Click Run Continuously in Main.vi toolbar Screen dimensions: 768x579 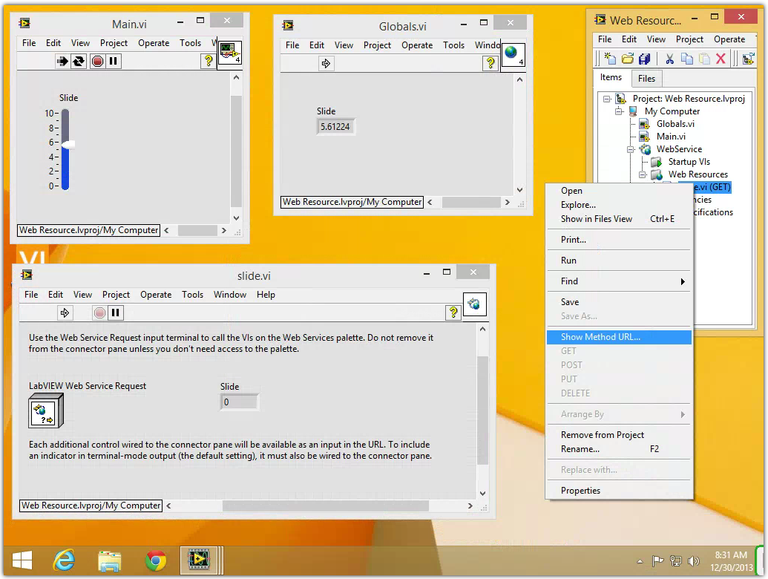79,62
